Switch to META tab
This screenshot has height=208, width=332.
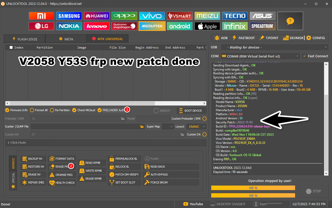pos(66,39)
